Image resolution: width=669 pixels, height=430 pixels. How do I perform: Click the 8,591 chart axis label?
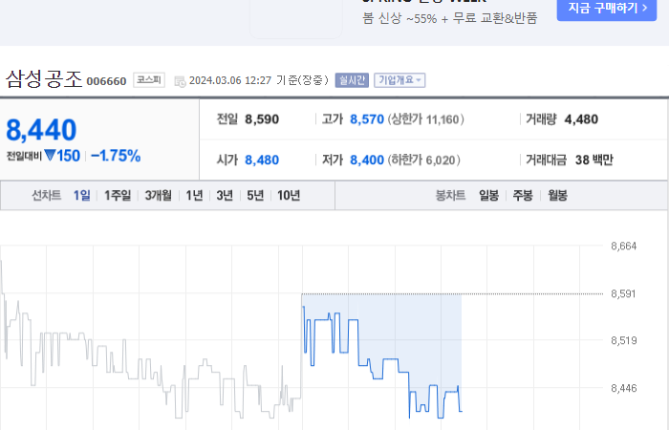tap(623, 294)
